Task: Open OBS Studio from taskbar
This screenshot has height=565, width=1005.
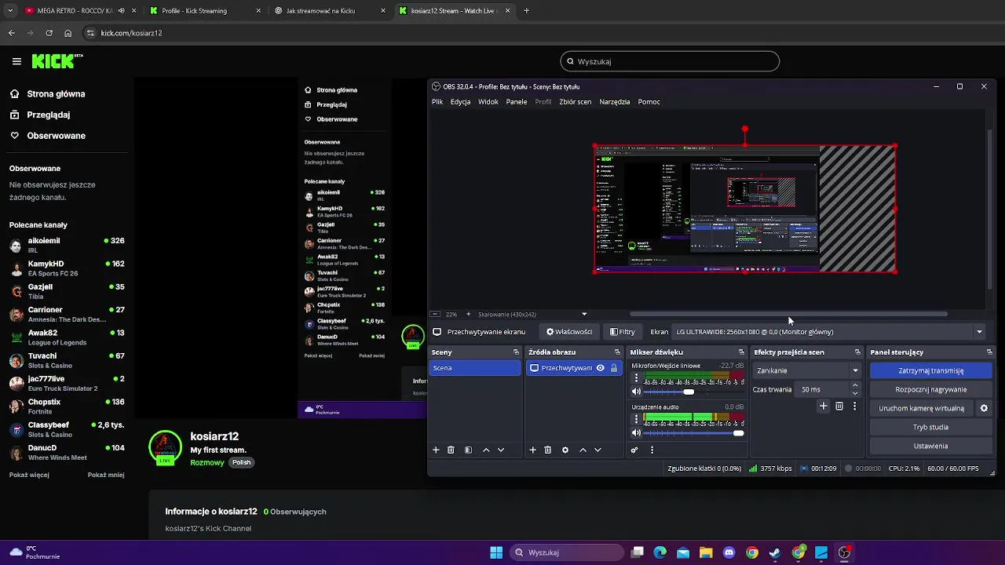Action: point(844,552)
